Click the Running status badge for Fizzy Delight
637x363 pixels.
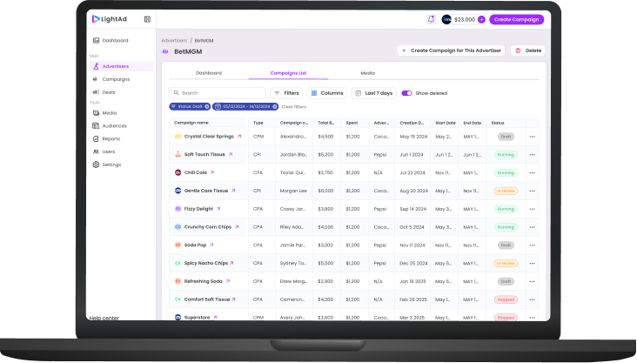point(505,209)
